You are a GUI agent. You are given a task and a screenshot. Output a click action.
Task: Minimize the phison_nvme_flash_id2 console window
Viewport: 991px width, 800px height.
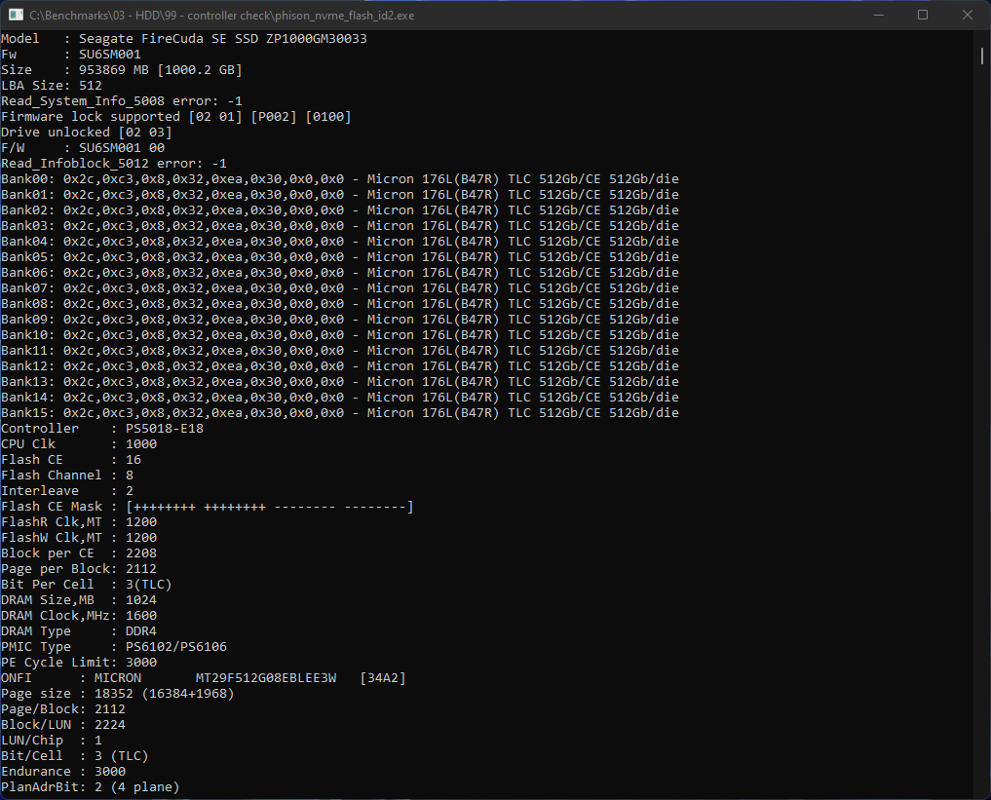tap(877, 15)
